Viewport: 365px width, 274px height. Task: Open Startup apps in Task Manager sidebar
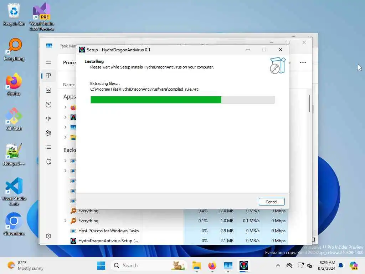(x=48, y=118)
